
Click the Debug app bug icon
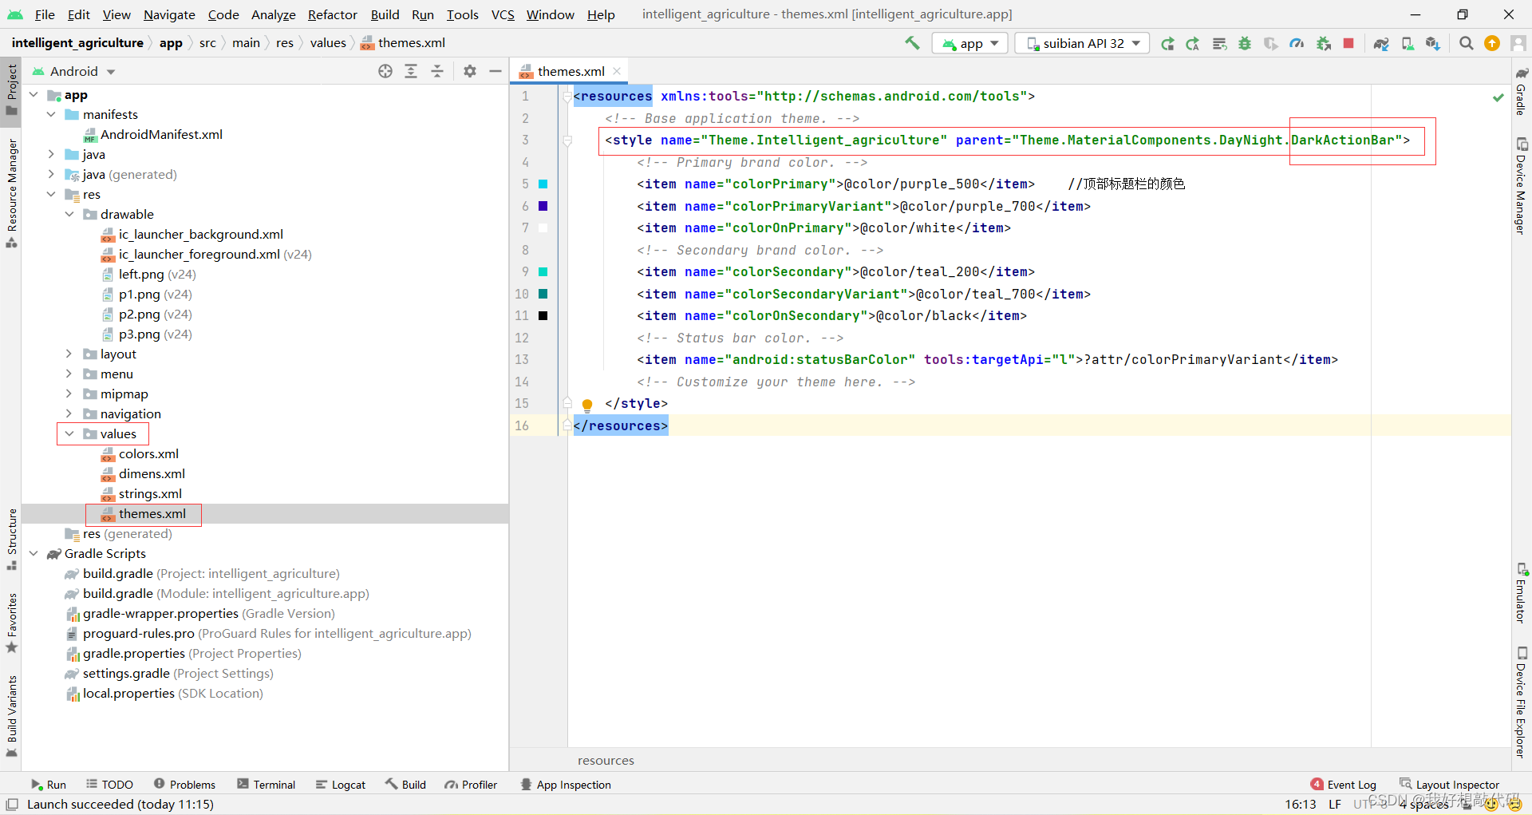point(1245,43)
